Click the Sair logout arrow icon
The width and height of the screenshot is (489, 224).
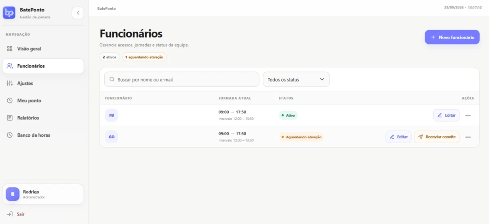10,214
